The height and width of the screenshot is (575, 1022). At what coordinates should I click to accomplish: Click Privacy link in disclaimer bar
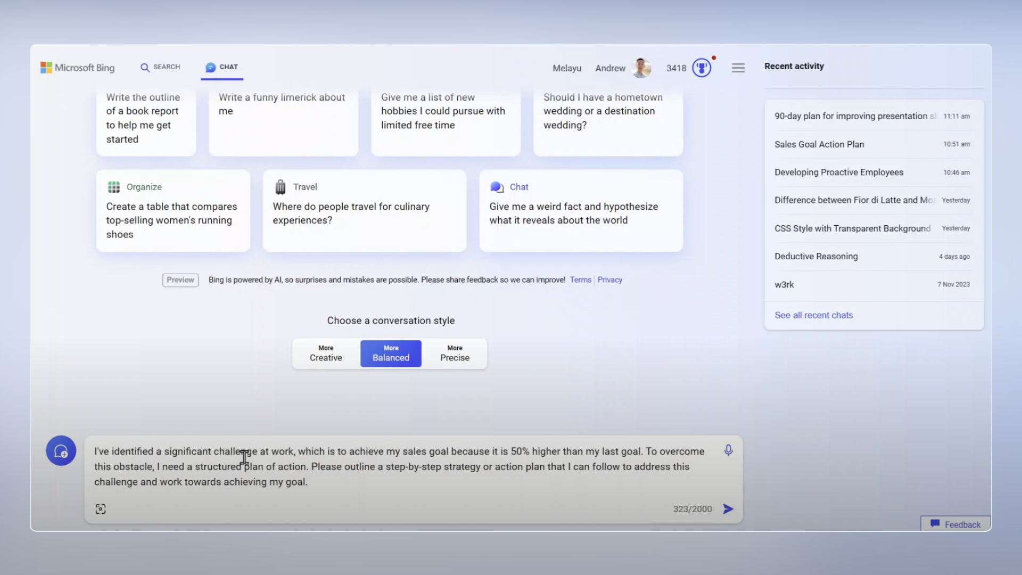(610, 280)
